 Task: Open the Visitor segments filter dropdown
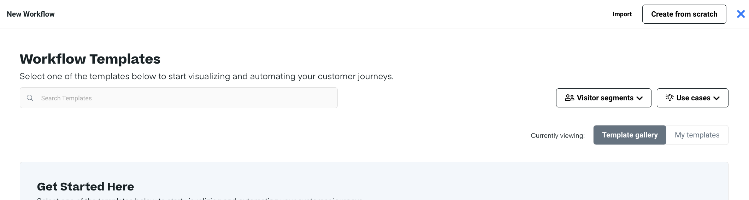(604, 98)
